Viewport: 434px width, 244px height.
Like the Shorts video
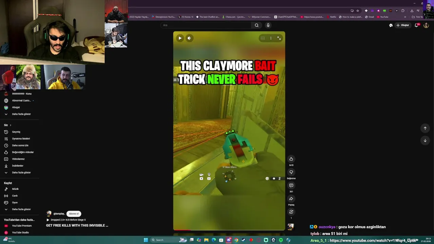click(291, 159)
